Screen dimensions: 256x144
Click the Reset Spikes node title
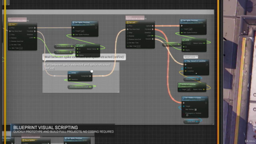(30, 140)
